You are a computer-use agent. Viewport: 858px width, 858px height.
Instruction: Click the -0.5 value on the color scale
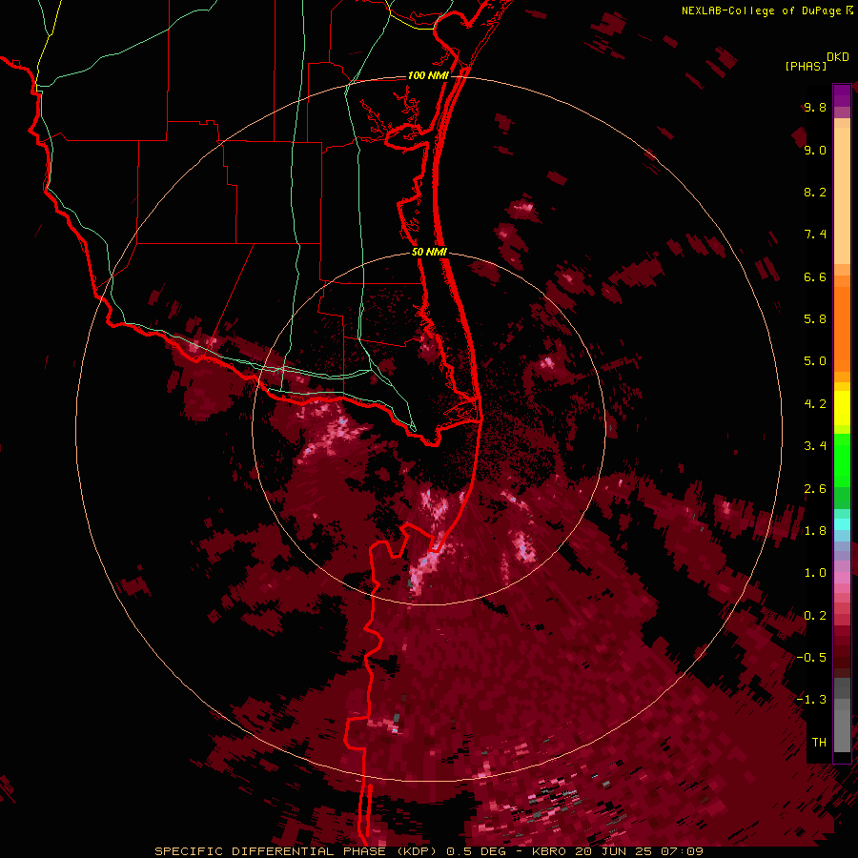tap(811, 658)
